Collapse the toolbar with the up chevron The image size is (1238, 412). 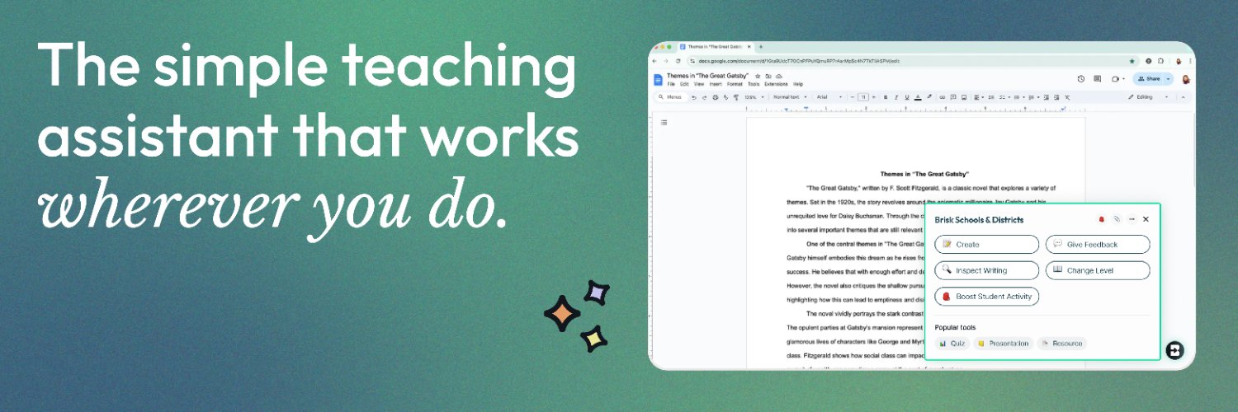(1183, 97)
